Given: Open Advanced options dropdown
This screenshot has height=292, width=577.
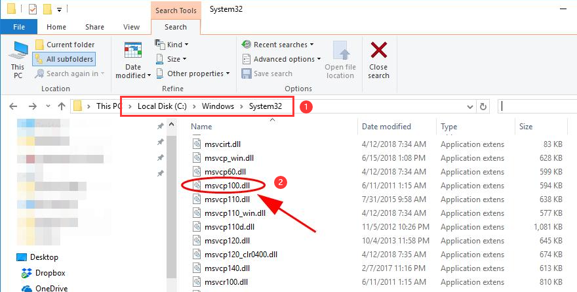Looking at the screenshot, I should 281,59.
